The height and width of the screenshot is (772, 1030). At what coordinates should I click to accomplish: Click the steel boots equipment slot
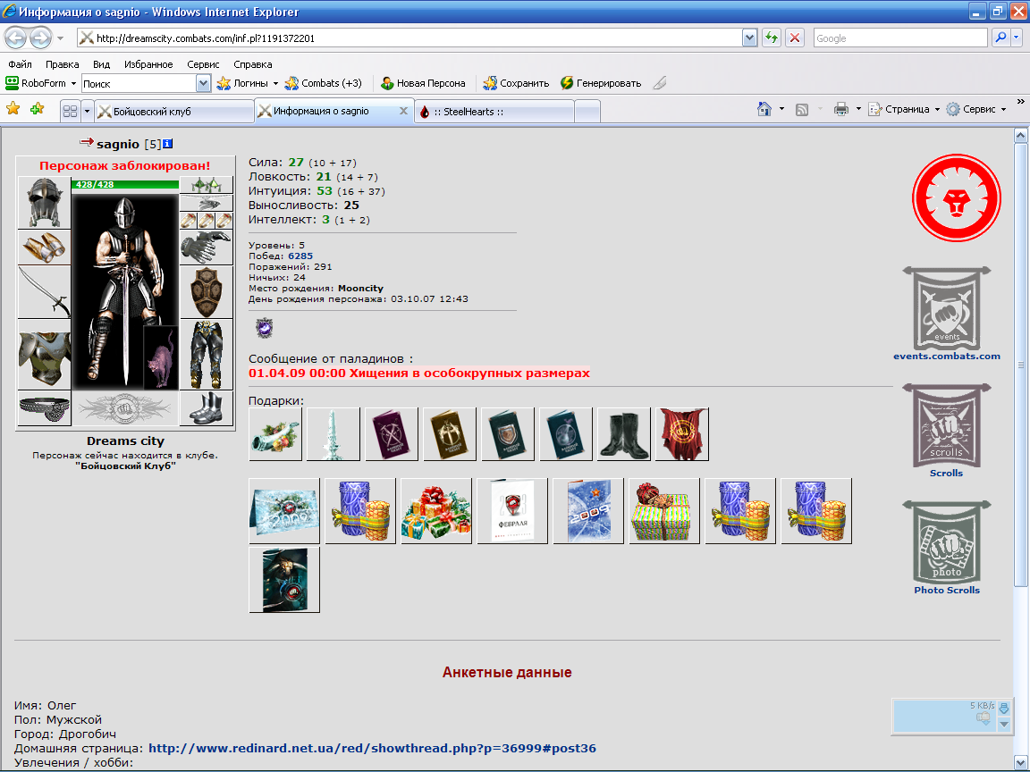207,408
